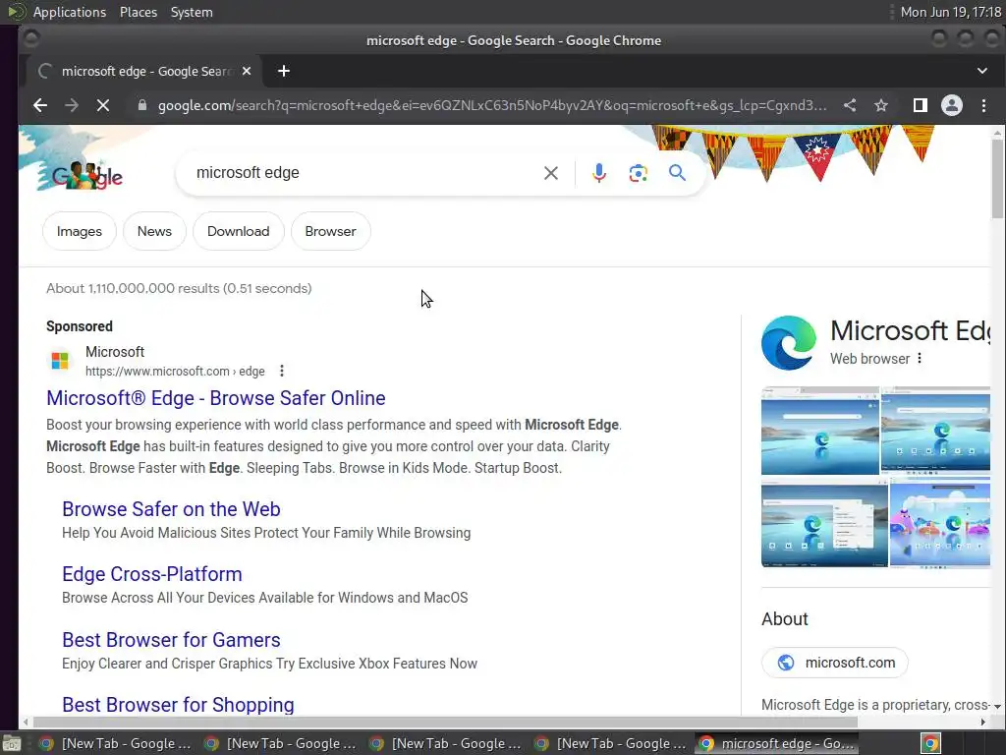Click the Microsoft logo favicon in the ad
The height and width of the screenshot is (755, 1006).
pos(60,361)
